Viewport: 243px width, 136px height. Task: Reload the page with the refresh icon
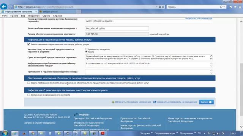tap(163, 7)
